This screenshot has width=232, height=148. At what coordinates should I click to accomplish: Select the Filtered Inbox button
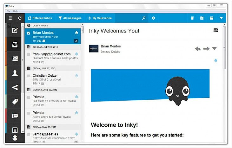40,18
